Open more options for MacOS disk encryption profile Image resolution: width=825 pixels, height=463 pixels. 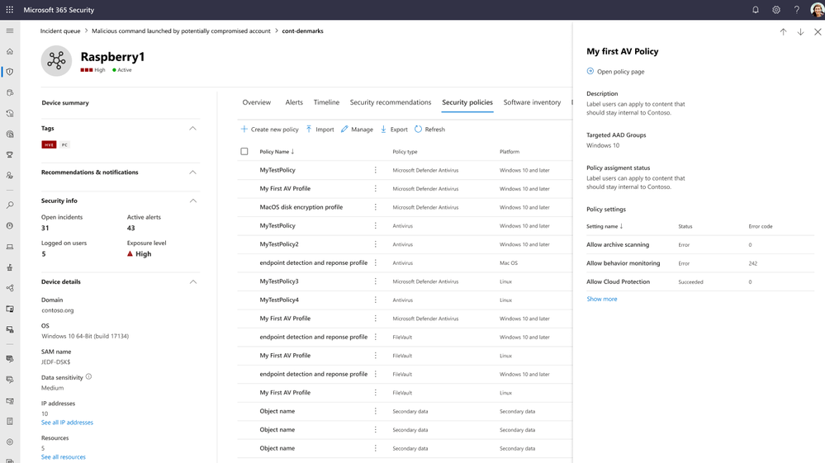tap(375, 207)
